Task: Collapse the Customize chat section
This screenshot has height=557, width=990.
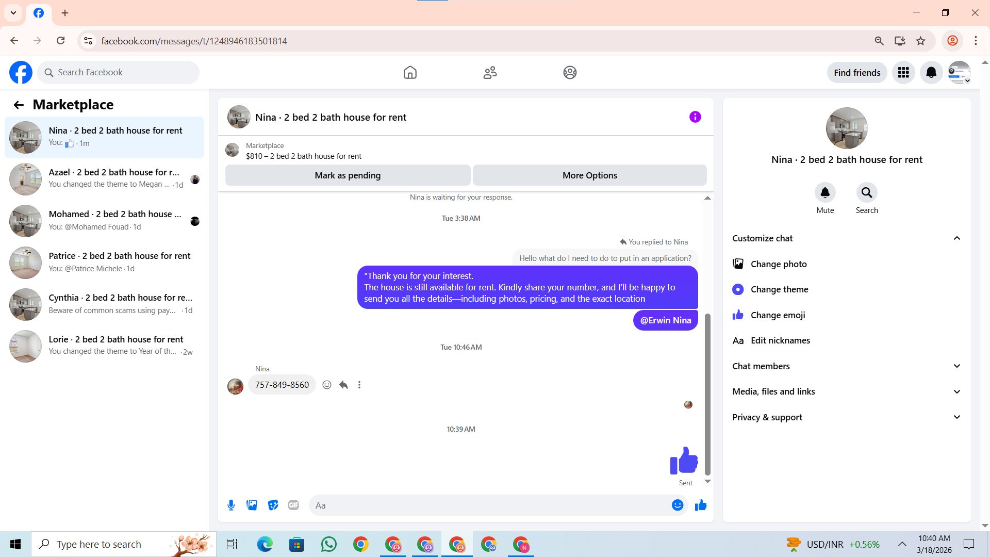Action: pyautogui.click(x=956, y=238)
